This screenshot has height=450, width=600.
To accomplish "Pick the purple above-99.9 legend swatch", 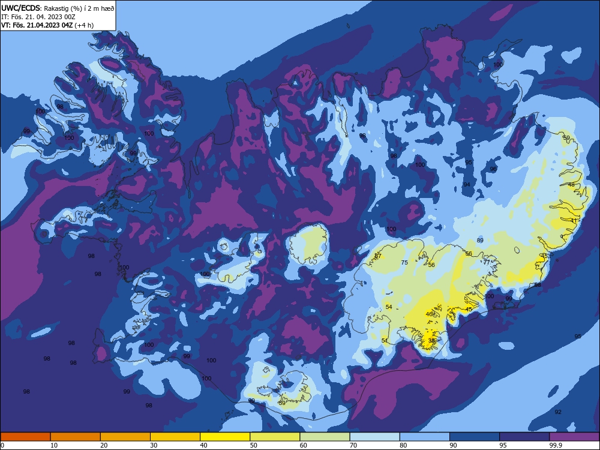I will [574, 437].
